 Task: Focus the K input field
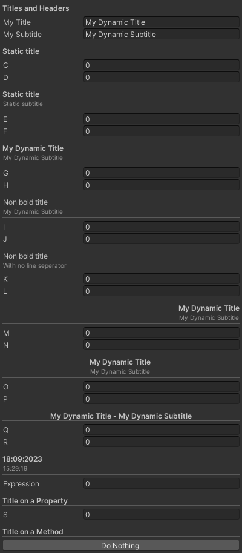click(x=162, y=279)
